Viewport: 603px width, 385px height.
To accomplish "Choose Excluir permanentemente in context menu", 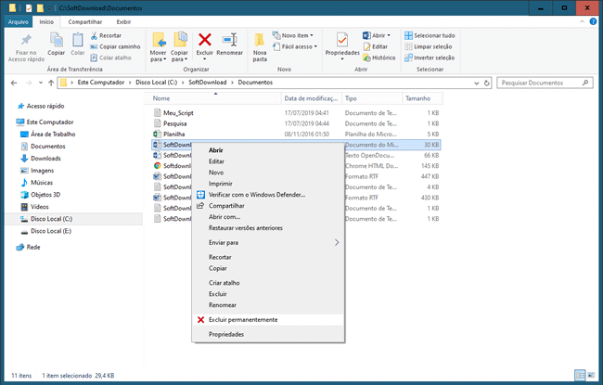I will click(243, 319).
